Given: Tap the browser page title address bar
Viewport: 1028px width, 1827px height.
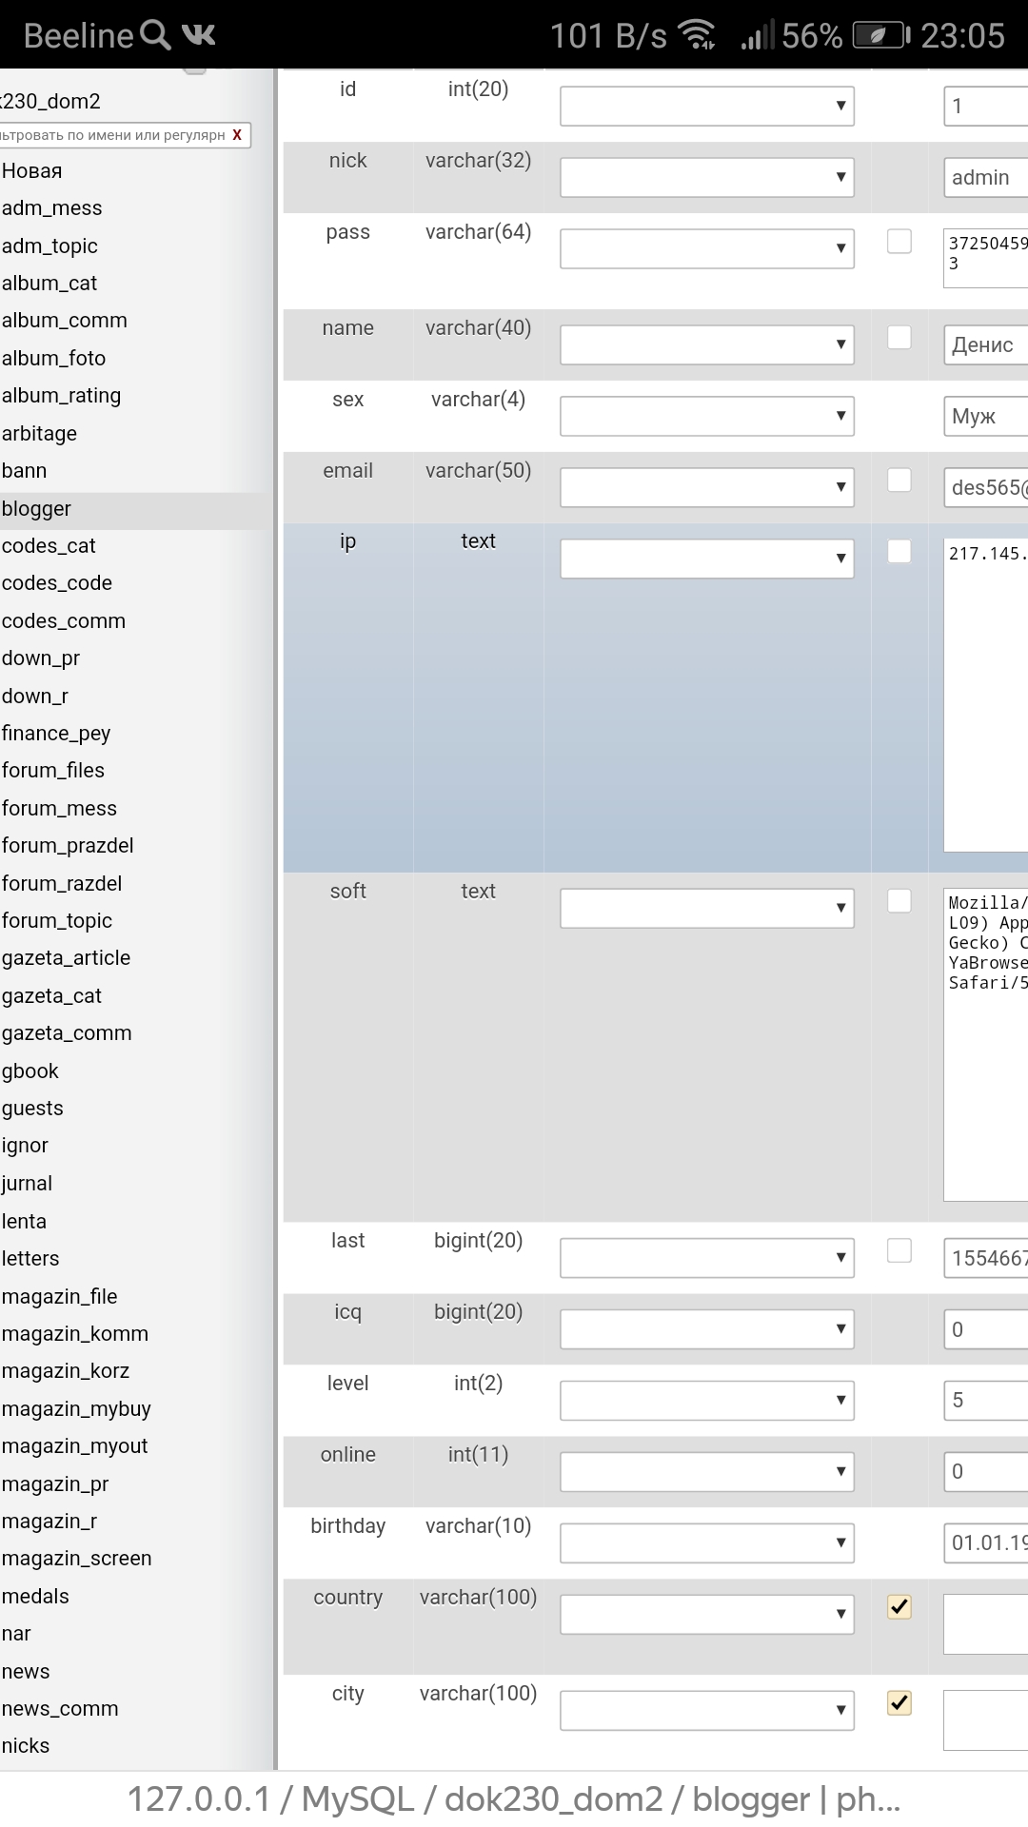Looking at the screenshot, I should pos(514,1798).
